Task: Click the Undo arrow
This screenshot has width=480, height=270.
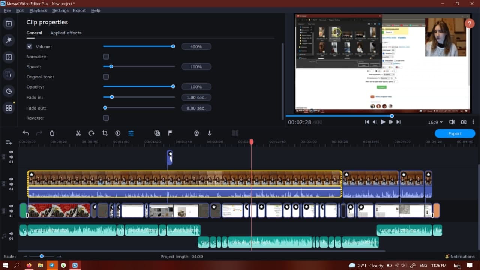Action: tap(25, 133)
